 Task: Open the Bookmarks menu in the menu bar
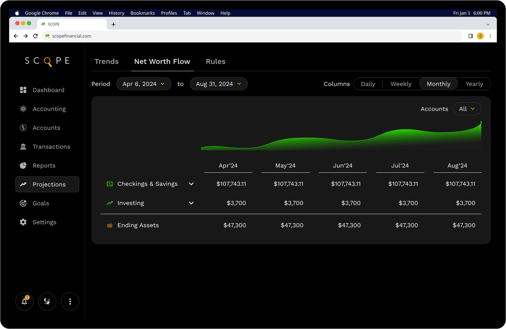point(143,13)
